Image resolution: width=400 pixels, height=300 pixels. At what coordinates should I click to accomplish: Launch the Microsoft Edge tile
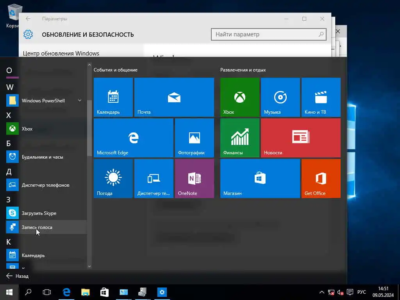[134, 138]
